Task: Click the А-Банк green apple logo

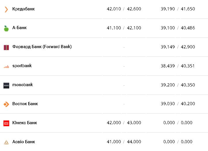Action: pyautogui.click(x=6, y=28)
